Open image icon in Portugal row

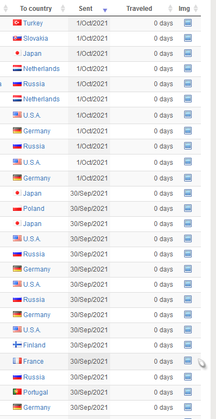click(188, 392)
